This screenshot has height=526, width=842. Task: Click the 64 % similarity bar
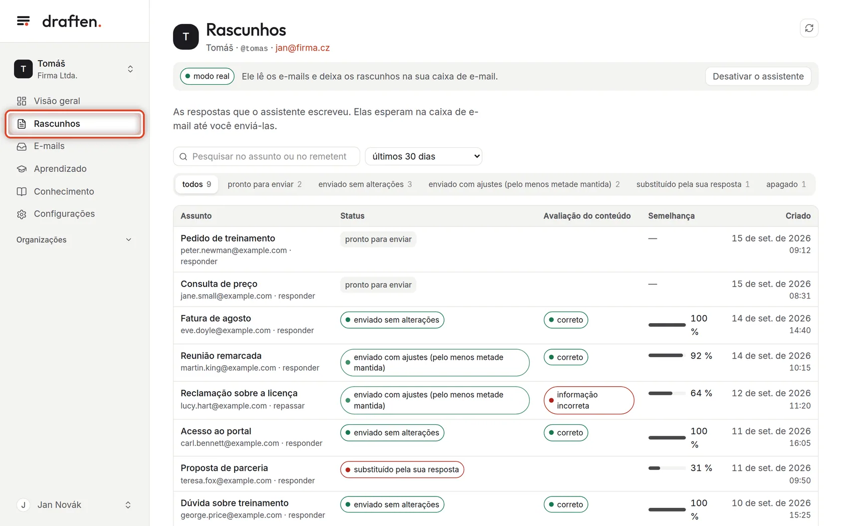667,393
